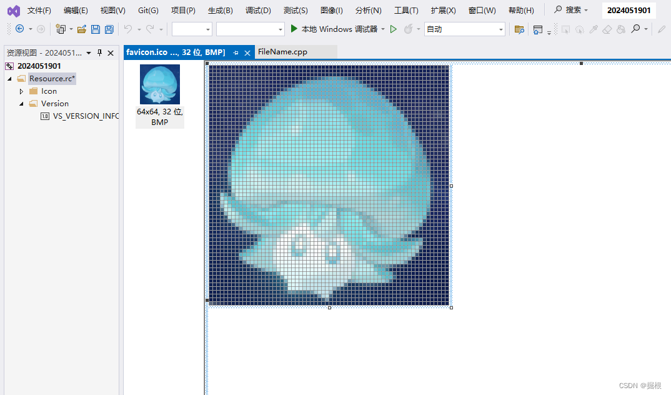This screenshot has height=395, width=671.
Task: Select the Zoom magnifier tool
Action: (x=635, y=29)
